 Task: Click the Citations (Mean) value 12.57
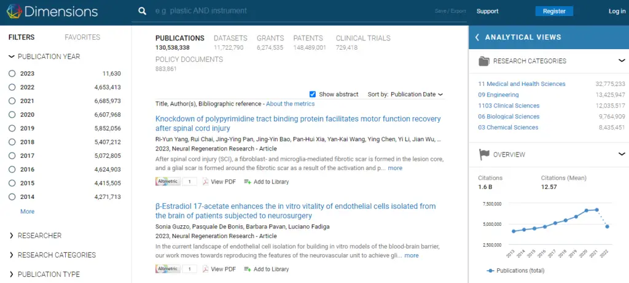(549, 187)
